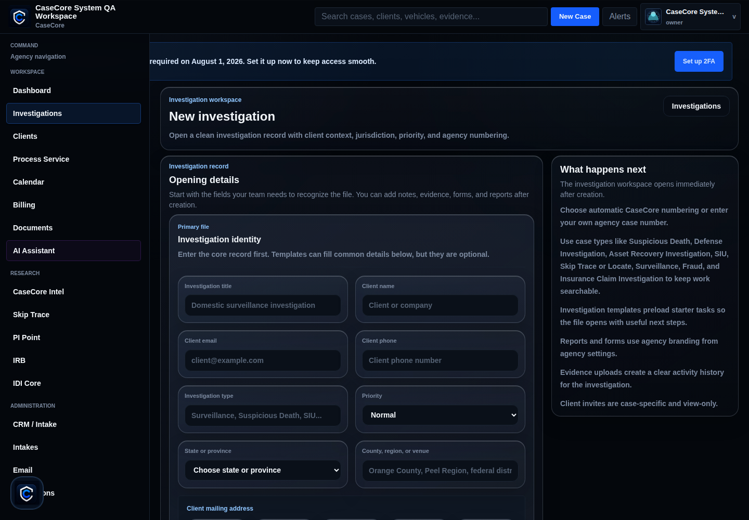The width and height of the screenshot is (749, 520).
Task: Click the "Client invites are case-specific and view-only." text
Action: tap(639, 404)
